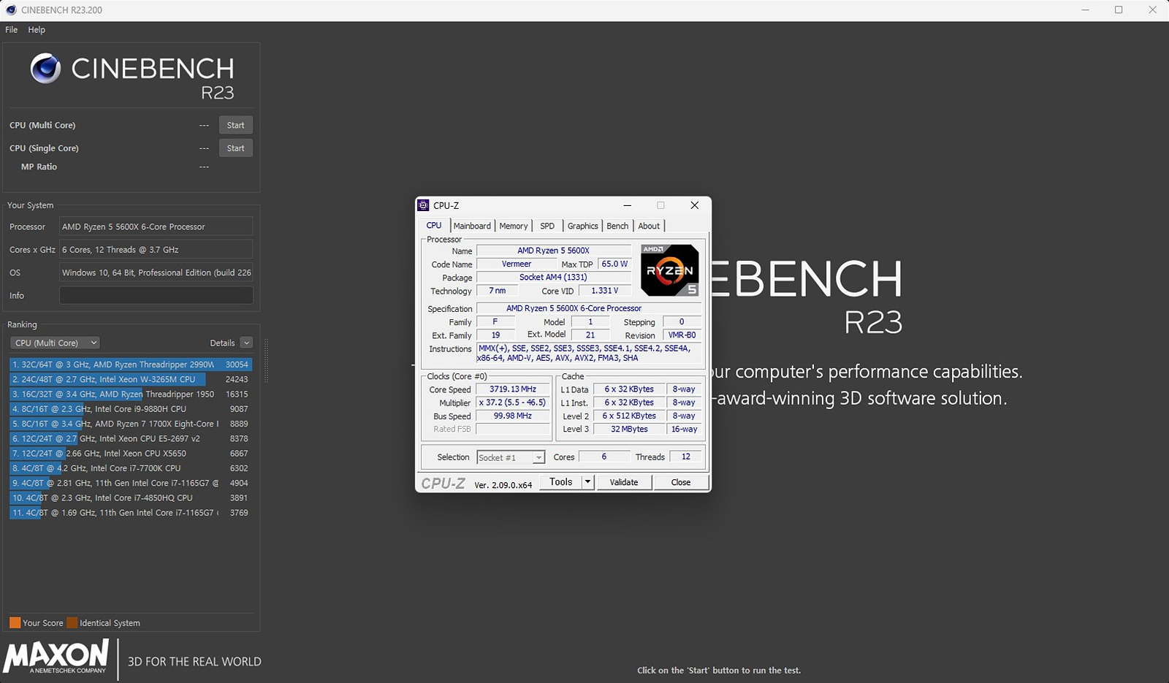Viewport: 1169px width, 683px height.
Task: Select the 1.69 GHz i7-1165G7 ranking row
Action: pyautogui.click(x=131, y=513)
